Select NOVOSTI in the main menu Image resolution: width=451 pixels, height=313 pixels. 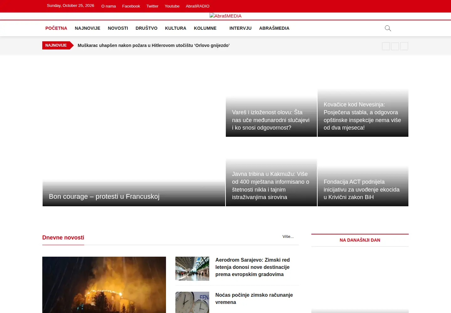118,28
